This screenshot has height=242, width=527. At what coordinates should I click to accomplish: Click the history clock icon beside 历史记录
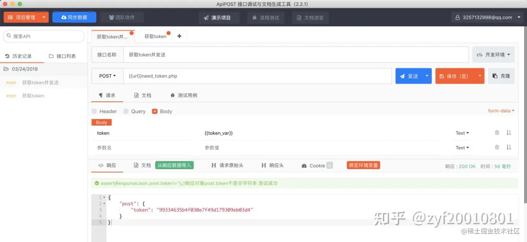7,56
